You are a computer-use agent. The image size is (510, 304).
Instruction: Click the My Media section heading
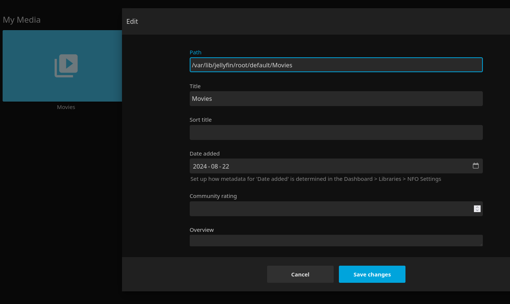coord(22,20)
